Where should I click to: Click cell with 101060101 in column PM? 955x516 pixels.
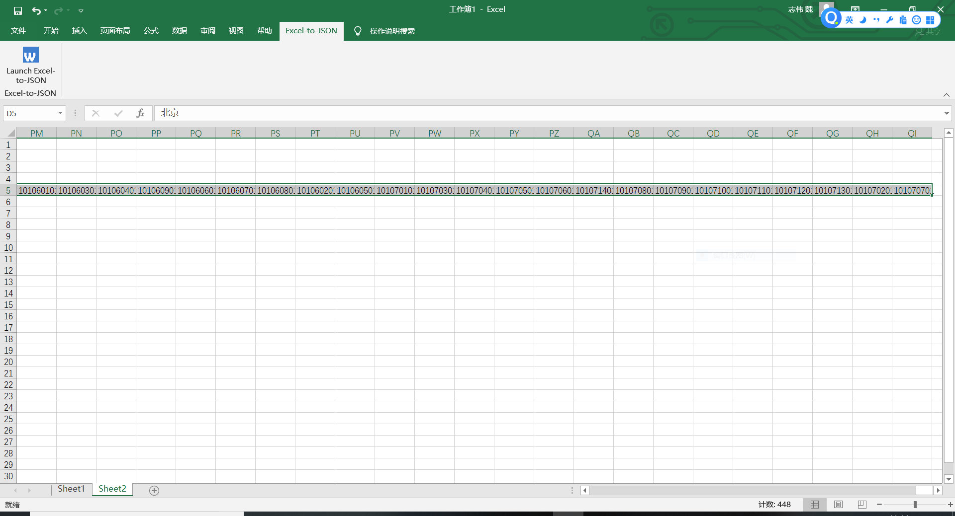36,191
